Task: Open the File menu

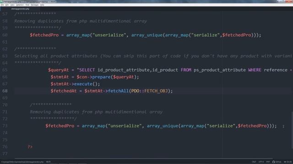Action: pyautogui.click(x=2, y=5)
